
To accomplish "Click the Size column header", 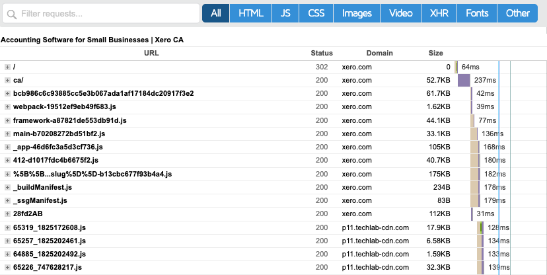I will tap(436, 53).
